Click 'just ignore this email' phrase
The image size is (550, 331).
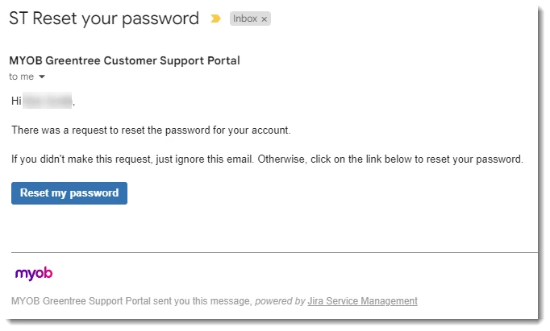click(x=205, y=159)
